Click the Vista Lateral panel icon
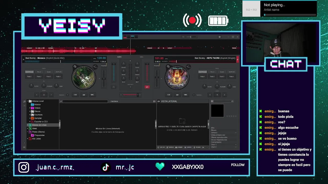Image resolution: width=328 pixels, height=184 pixels. [x=159, y=101]
